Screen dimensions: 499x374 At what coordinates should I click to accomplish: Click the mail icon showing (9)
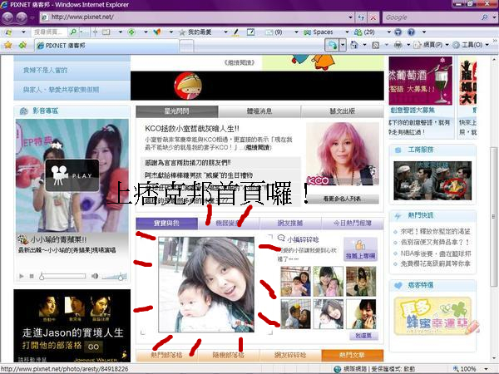(x=274, y=32)
